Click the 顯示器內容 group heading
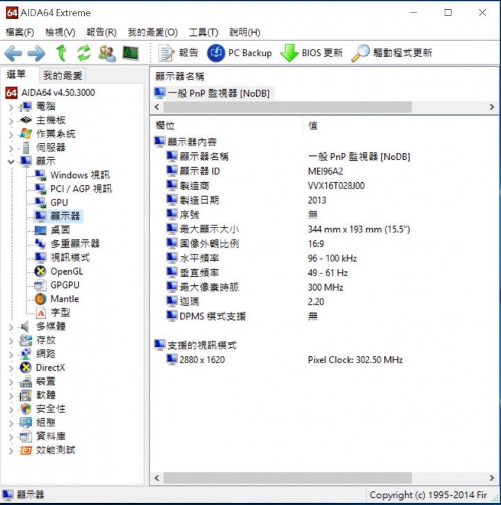501x505 pixels. tap(186, 142)
